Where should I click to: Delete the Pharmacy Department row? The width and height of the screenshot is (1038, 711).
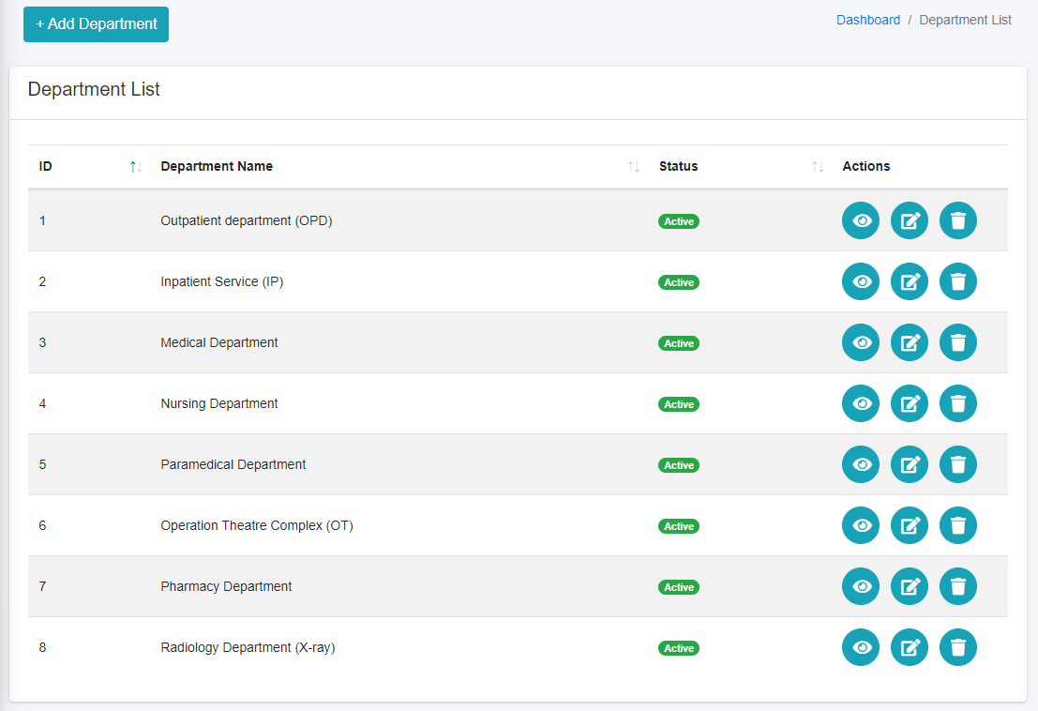957,586
